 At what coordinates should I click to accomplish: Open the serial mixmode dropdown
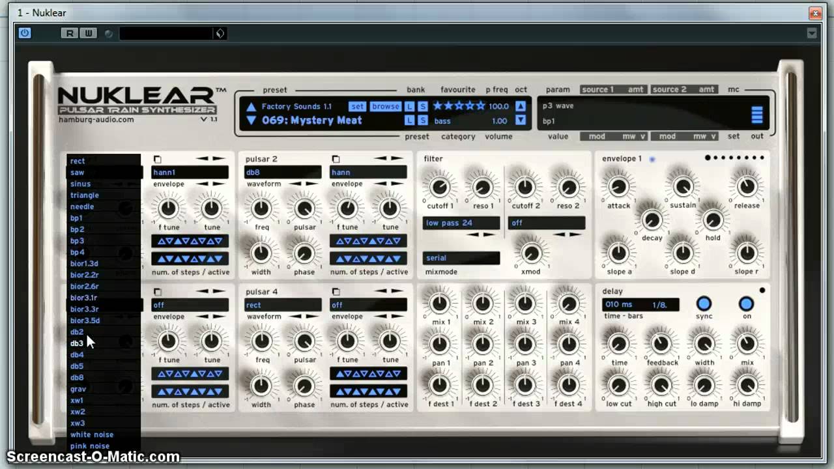(x=461, y=258)
